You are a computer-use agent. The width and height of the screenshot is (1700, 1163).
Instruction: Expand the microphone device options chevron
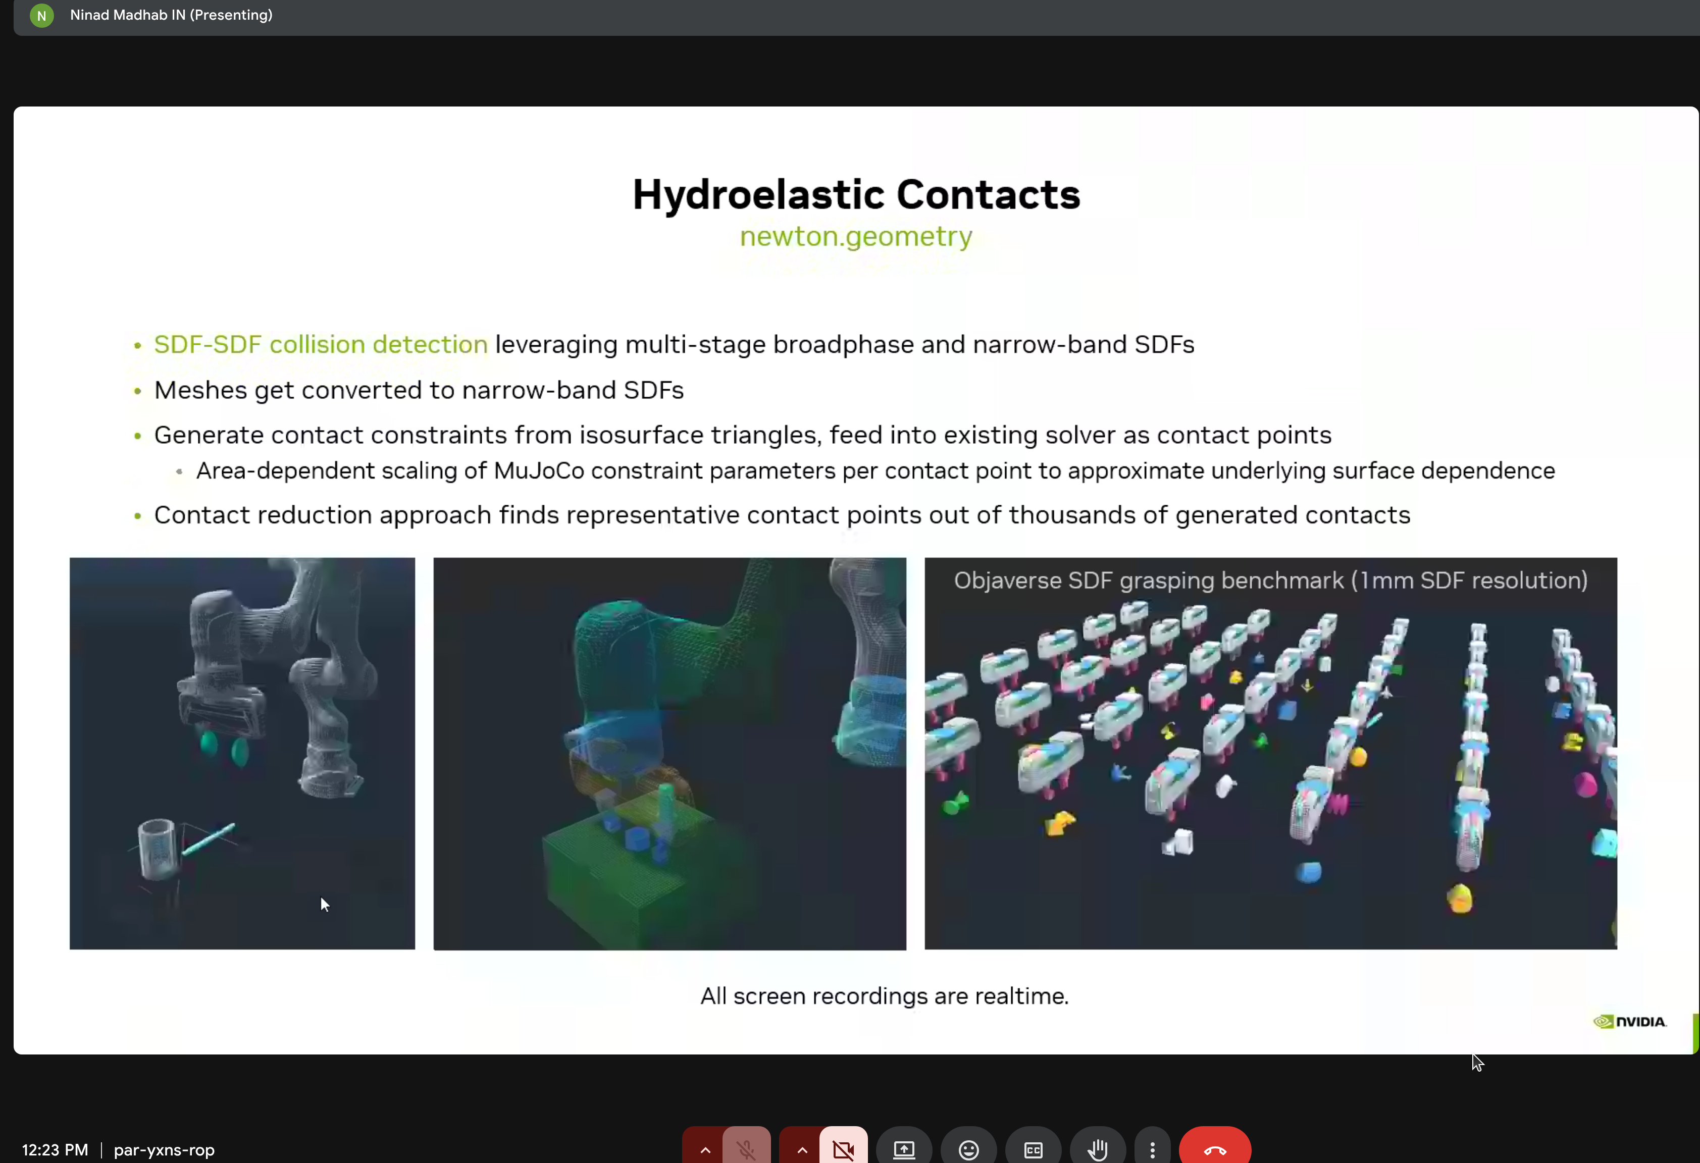tap(704, 1149)
